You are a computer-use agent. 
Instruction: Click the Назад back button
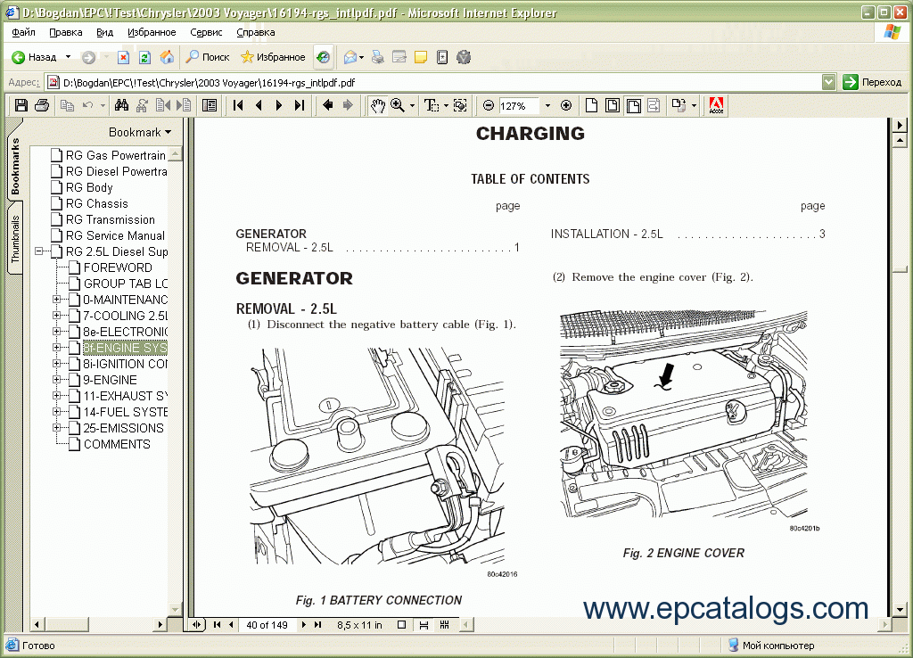click(35, 57)
